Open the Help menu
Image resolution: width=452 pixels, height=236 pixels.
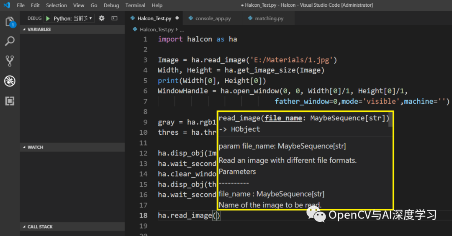tap(157, 5)
